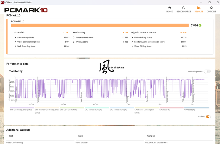The height and width of the screenshot is (144, 220).
Task: Expand App Start-up Score row
Action: [x=15, y=38]
